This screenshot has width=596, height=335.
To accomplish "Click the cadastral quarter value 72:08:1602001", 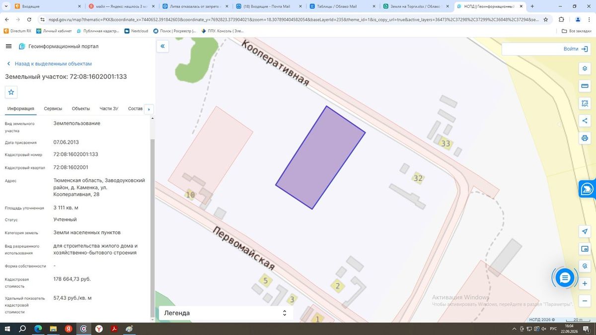I will click(71, 167).
